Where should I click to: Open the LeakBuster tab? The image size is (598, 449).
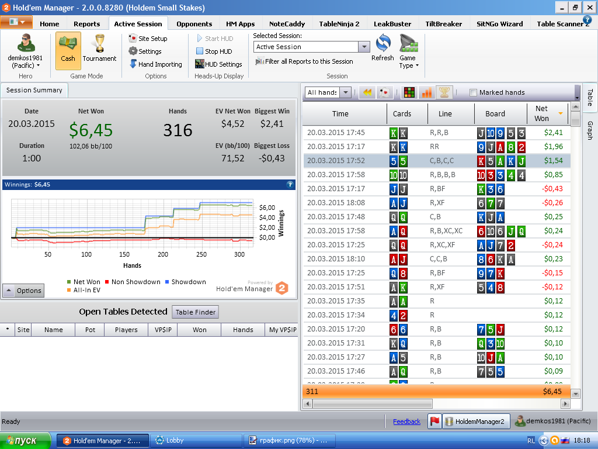pos(392,24)
